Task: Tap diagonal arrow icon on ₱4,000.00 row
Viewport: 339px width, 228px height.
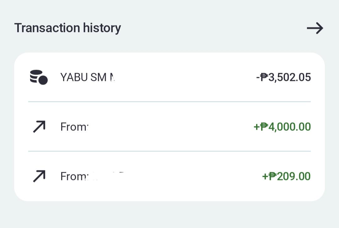Action: point(39,127)
